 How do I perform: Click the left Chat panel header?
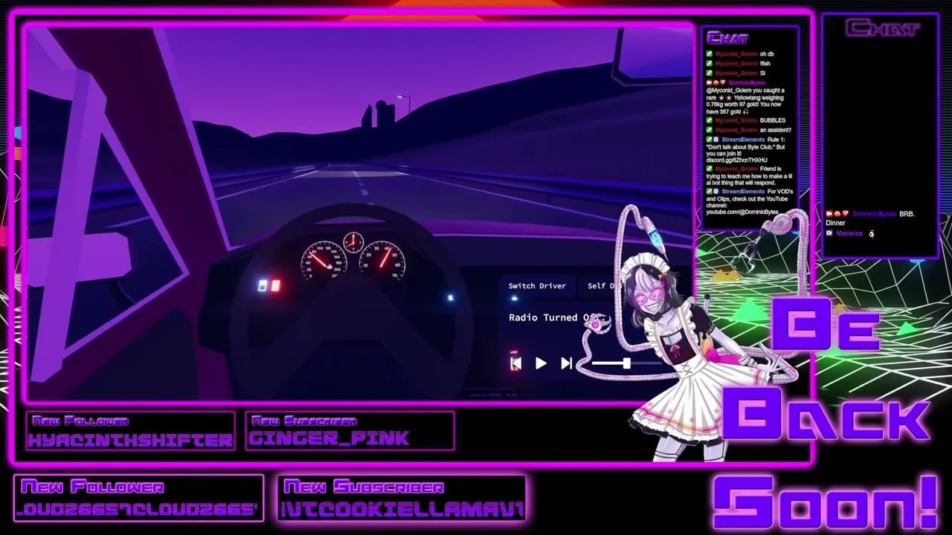point(727,38)
